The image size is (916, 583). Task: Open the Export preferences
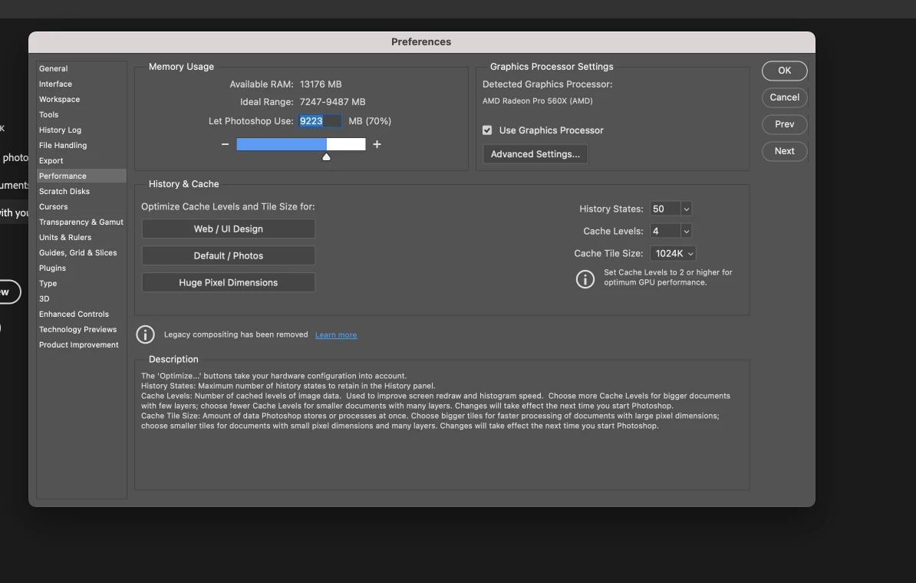point(81,160)
